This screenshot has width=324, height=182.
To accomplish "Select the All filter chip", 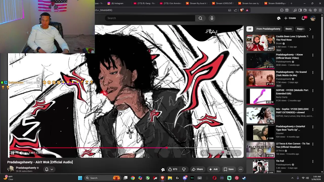I will pos(250,29).
